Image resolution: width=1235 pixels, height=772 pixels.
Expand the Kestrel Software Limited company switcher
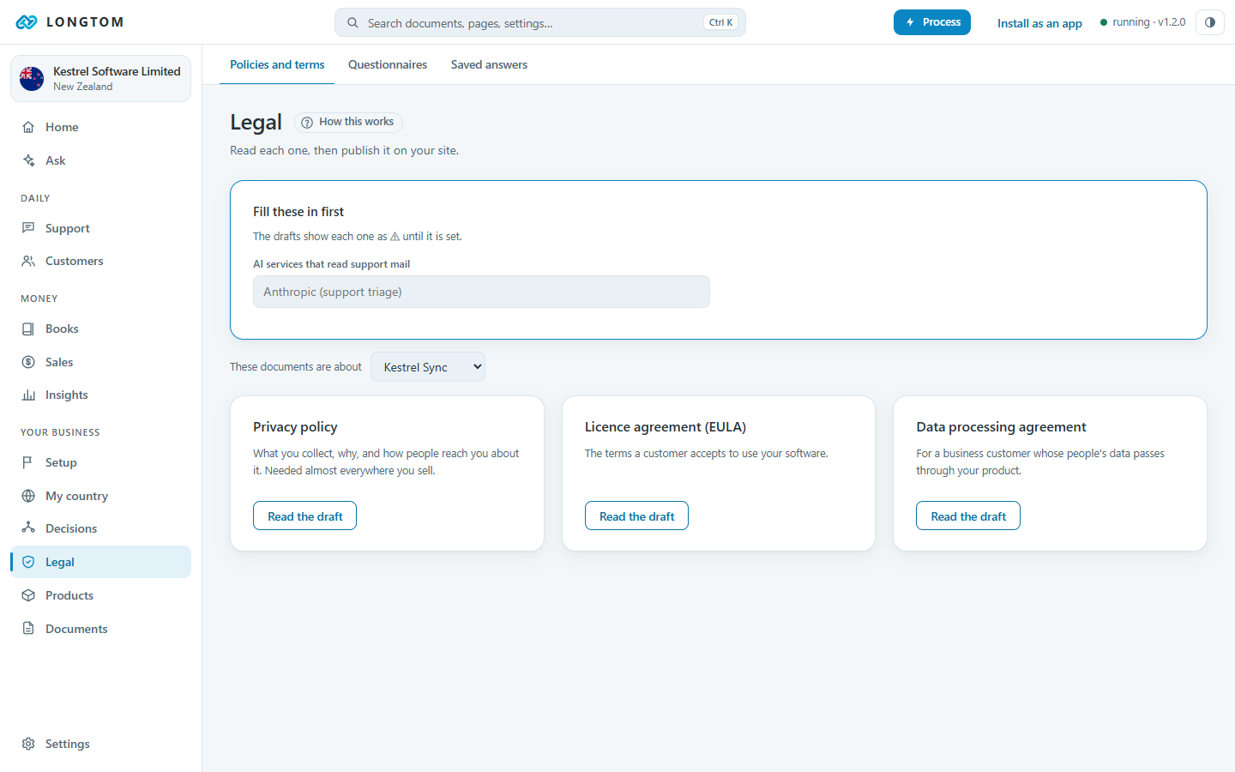(x=101, y=78)
